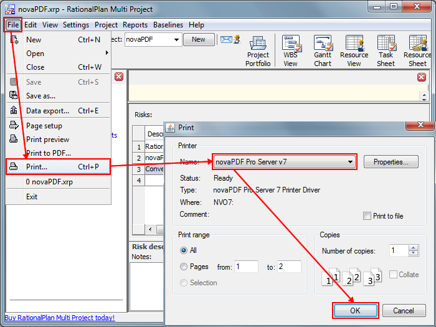Screen dimensions: 436x327
Task: Open the Reports menu
Action: coord(135,25)
